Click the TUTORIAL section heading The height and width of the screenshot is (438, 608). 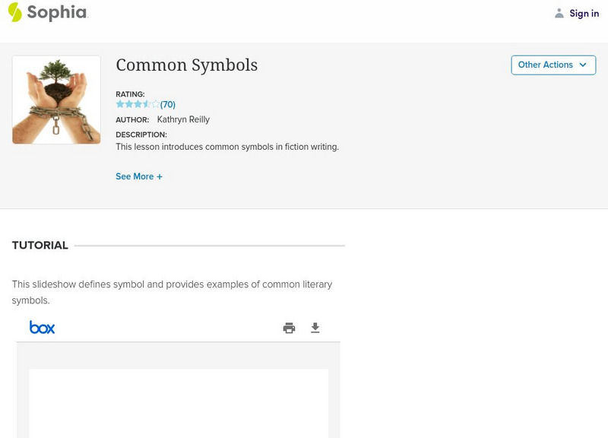point(40,246)
